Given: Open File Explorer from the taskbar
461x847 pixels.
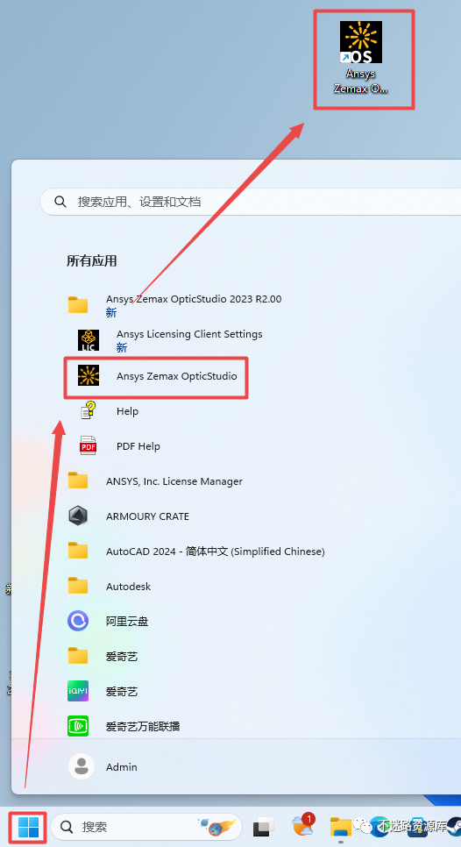Looking at the screenshot, I should [x=341, y=827].
